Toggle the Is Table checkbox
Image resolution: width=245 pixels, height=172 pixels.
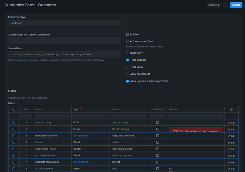pos(127,34)
